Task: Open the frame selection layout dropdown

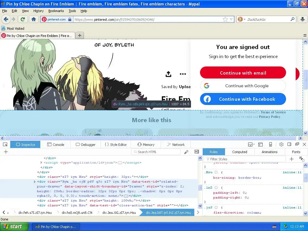Action: (251, 144)
